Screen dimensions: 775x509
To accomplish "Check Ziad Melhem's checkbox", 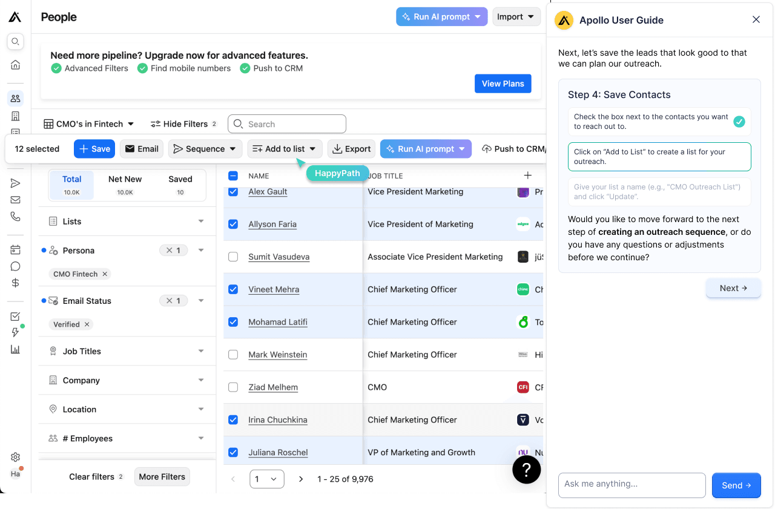I will point(233,387).
